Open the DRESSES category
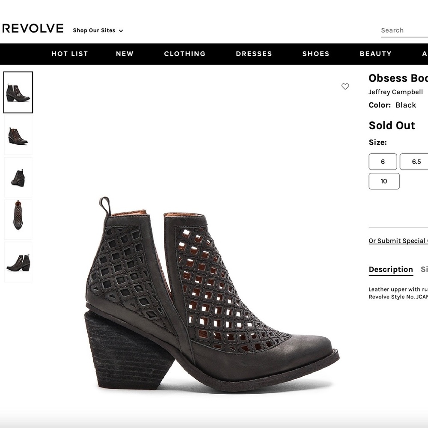Image resolution: width=428 pixels, height=428 pixels. (254, 53)
